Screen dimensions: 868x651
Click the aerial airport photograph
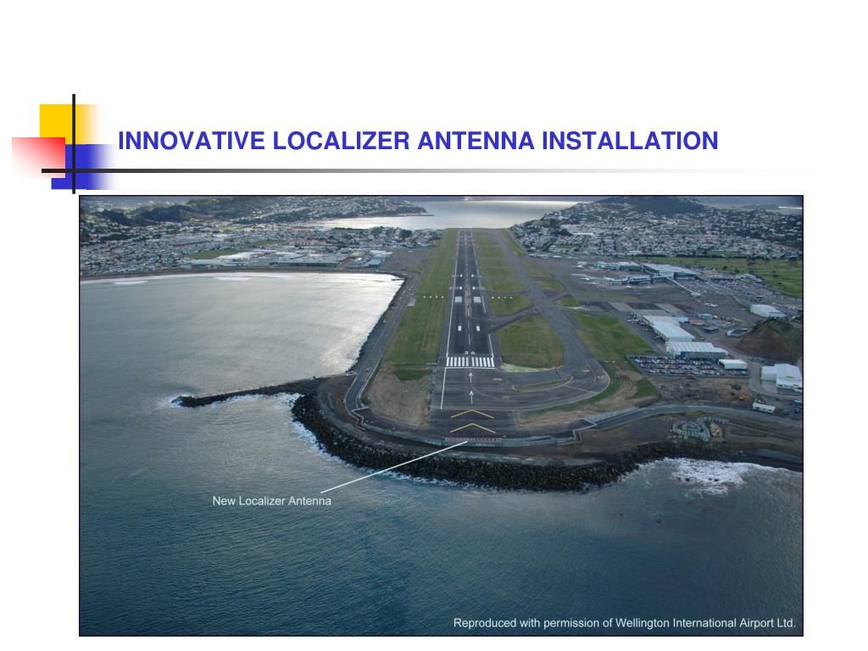[441, 415]
